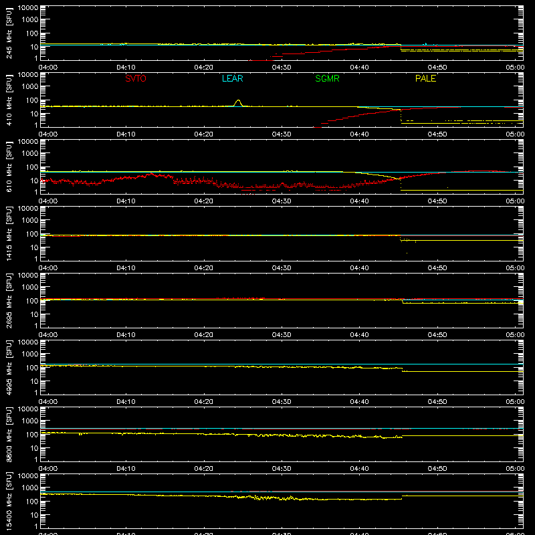The image size is (535, 535).
Task: Click 05:00 time label below 8800 MHz panel
Action: coord(515,469)
